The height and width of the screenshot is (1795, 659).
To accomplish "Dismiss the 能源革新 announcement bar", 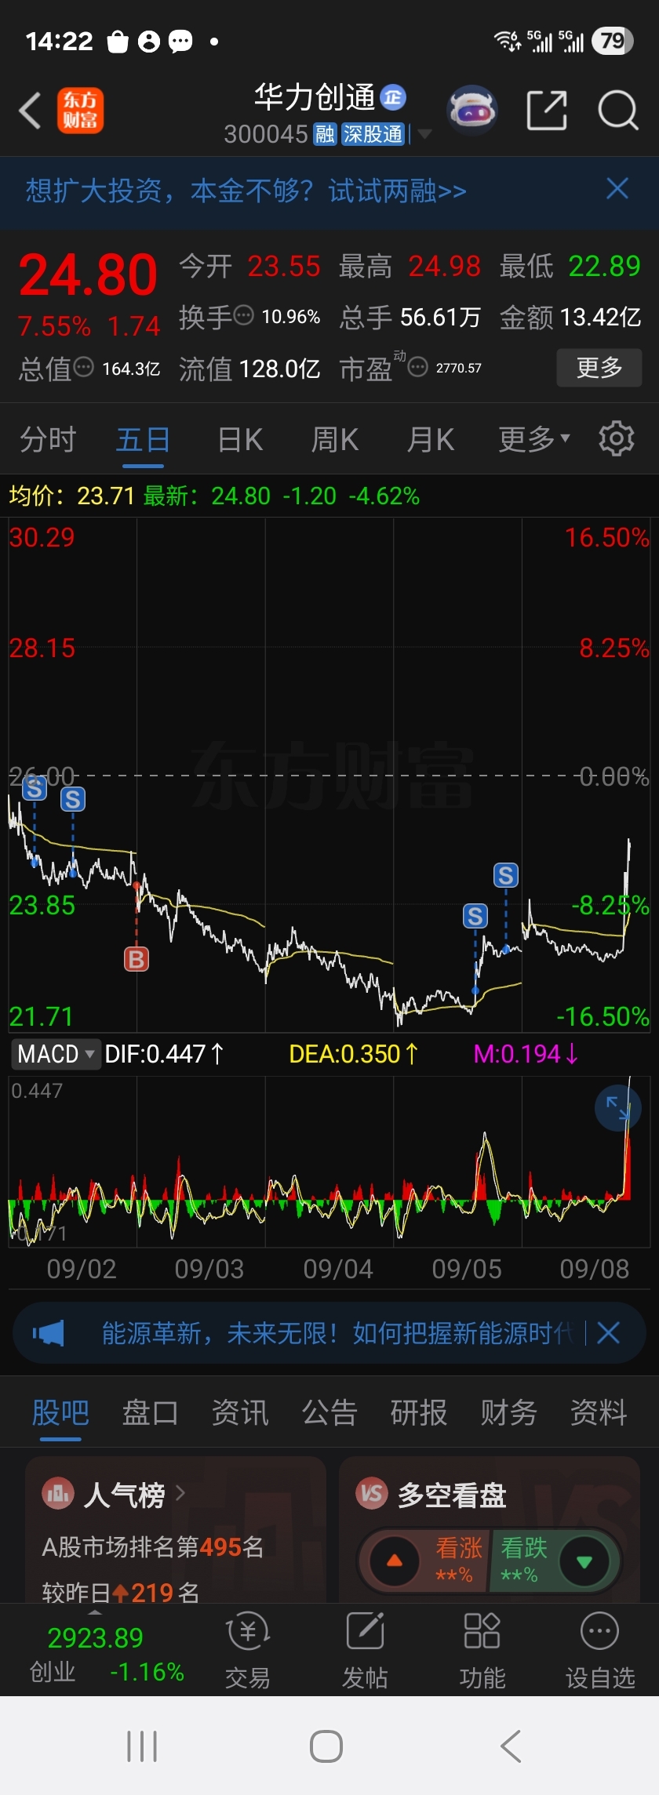I will click(609, 1332).
